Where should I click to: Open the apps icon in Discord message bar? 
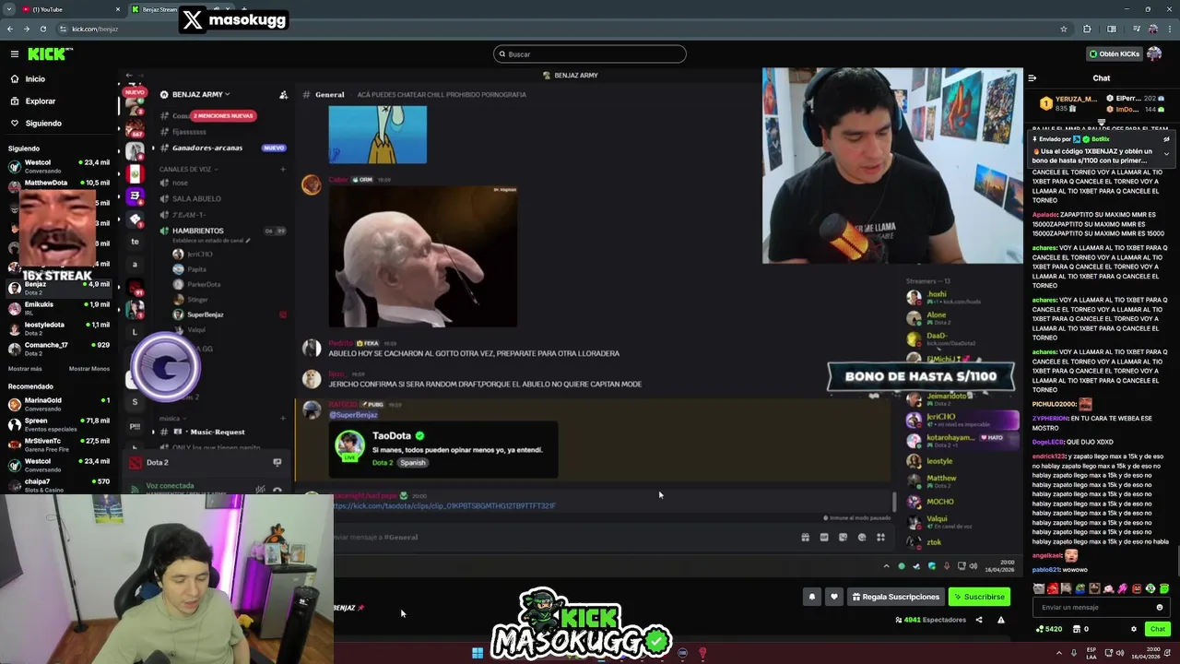click(880, 538)
